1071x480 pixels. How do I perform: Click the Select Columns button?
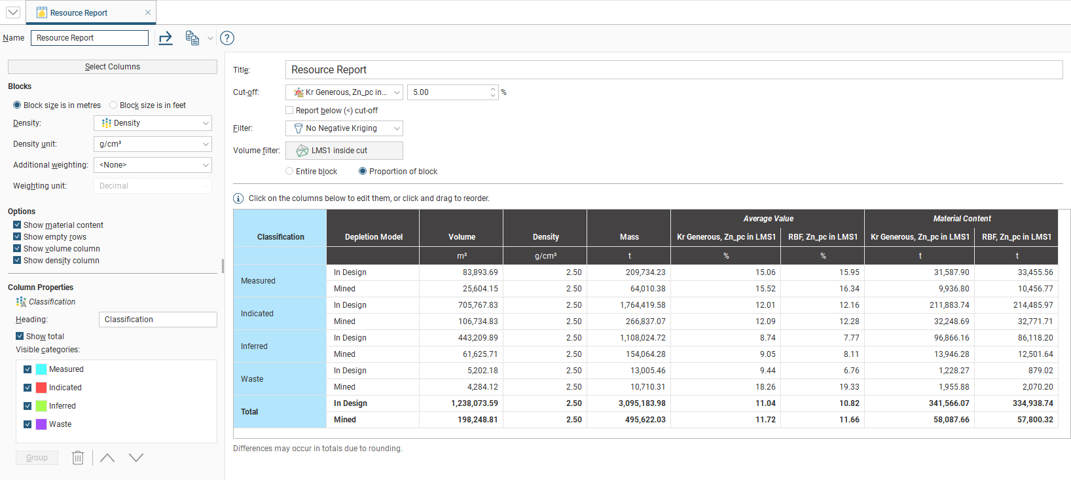(113, 67)
